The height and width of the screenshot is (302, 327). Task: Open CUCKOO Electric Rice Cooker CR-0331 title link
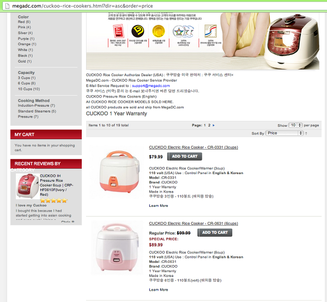[193, 147]
